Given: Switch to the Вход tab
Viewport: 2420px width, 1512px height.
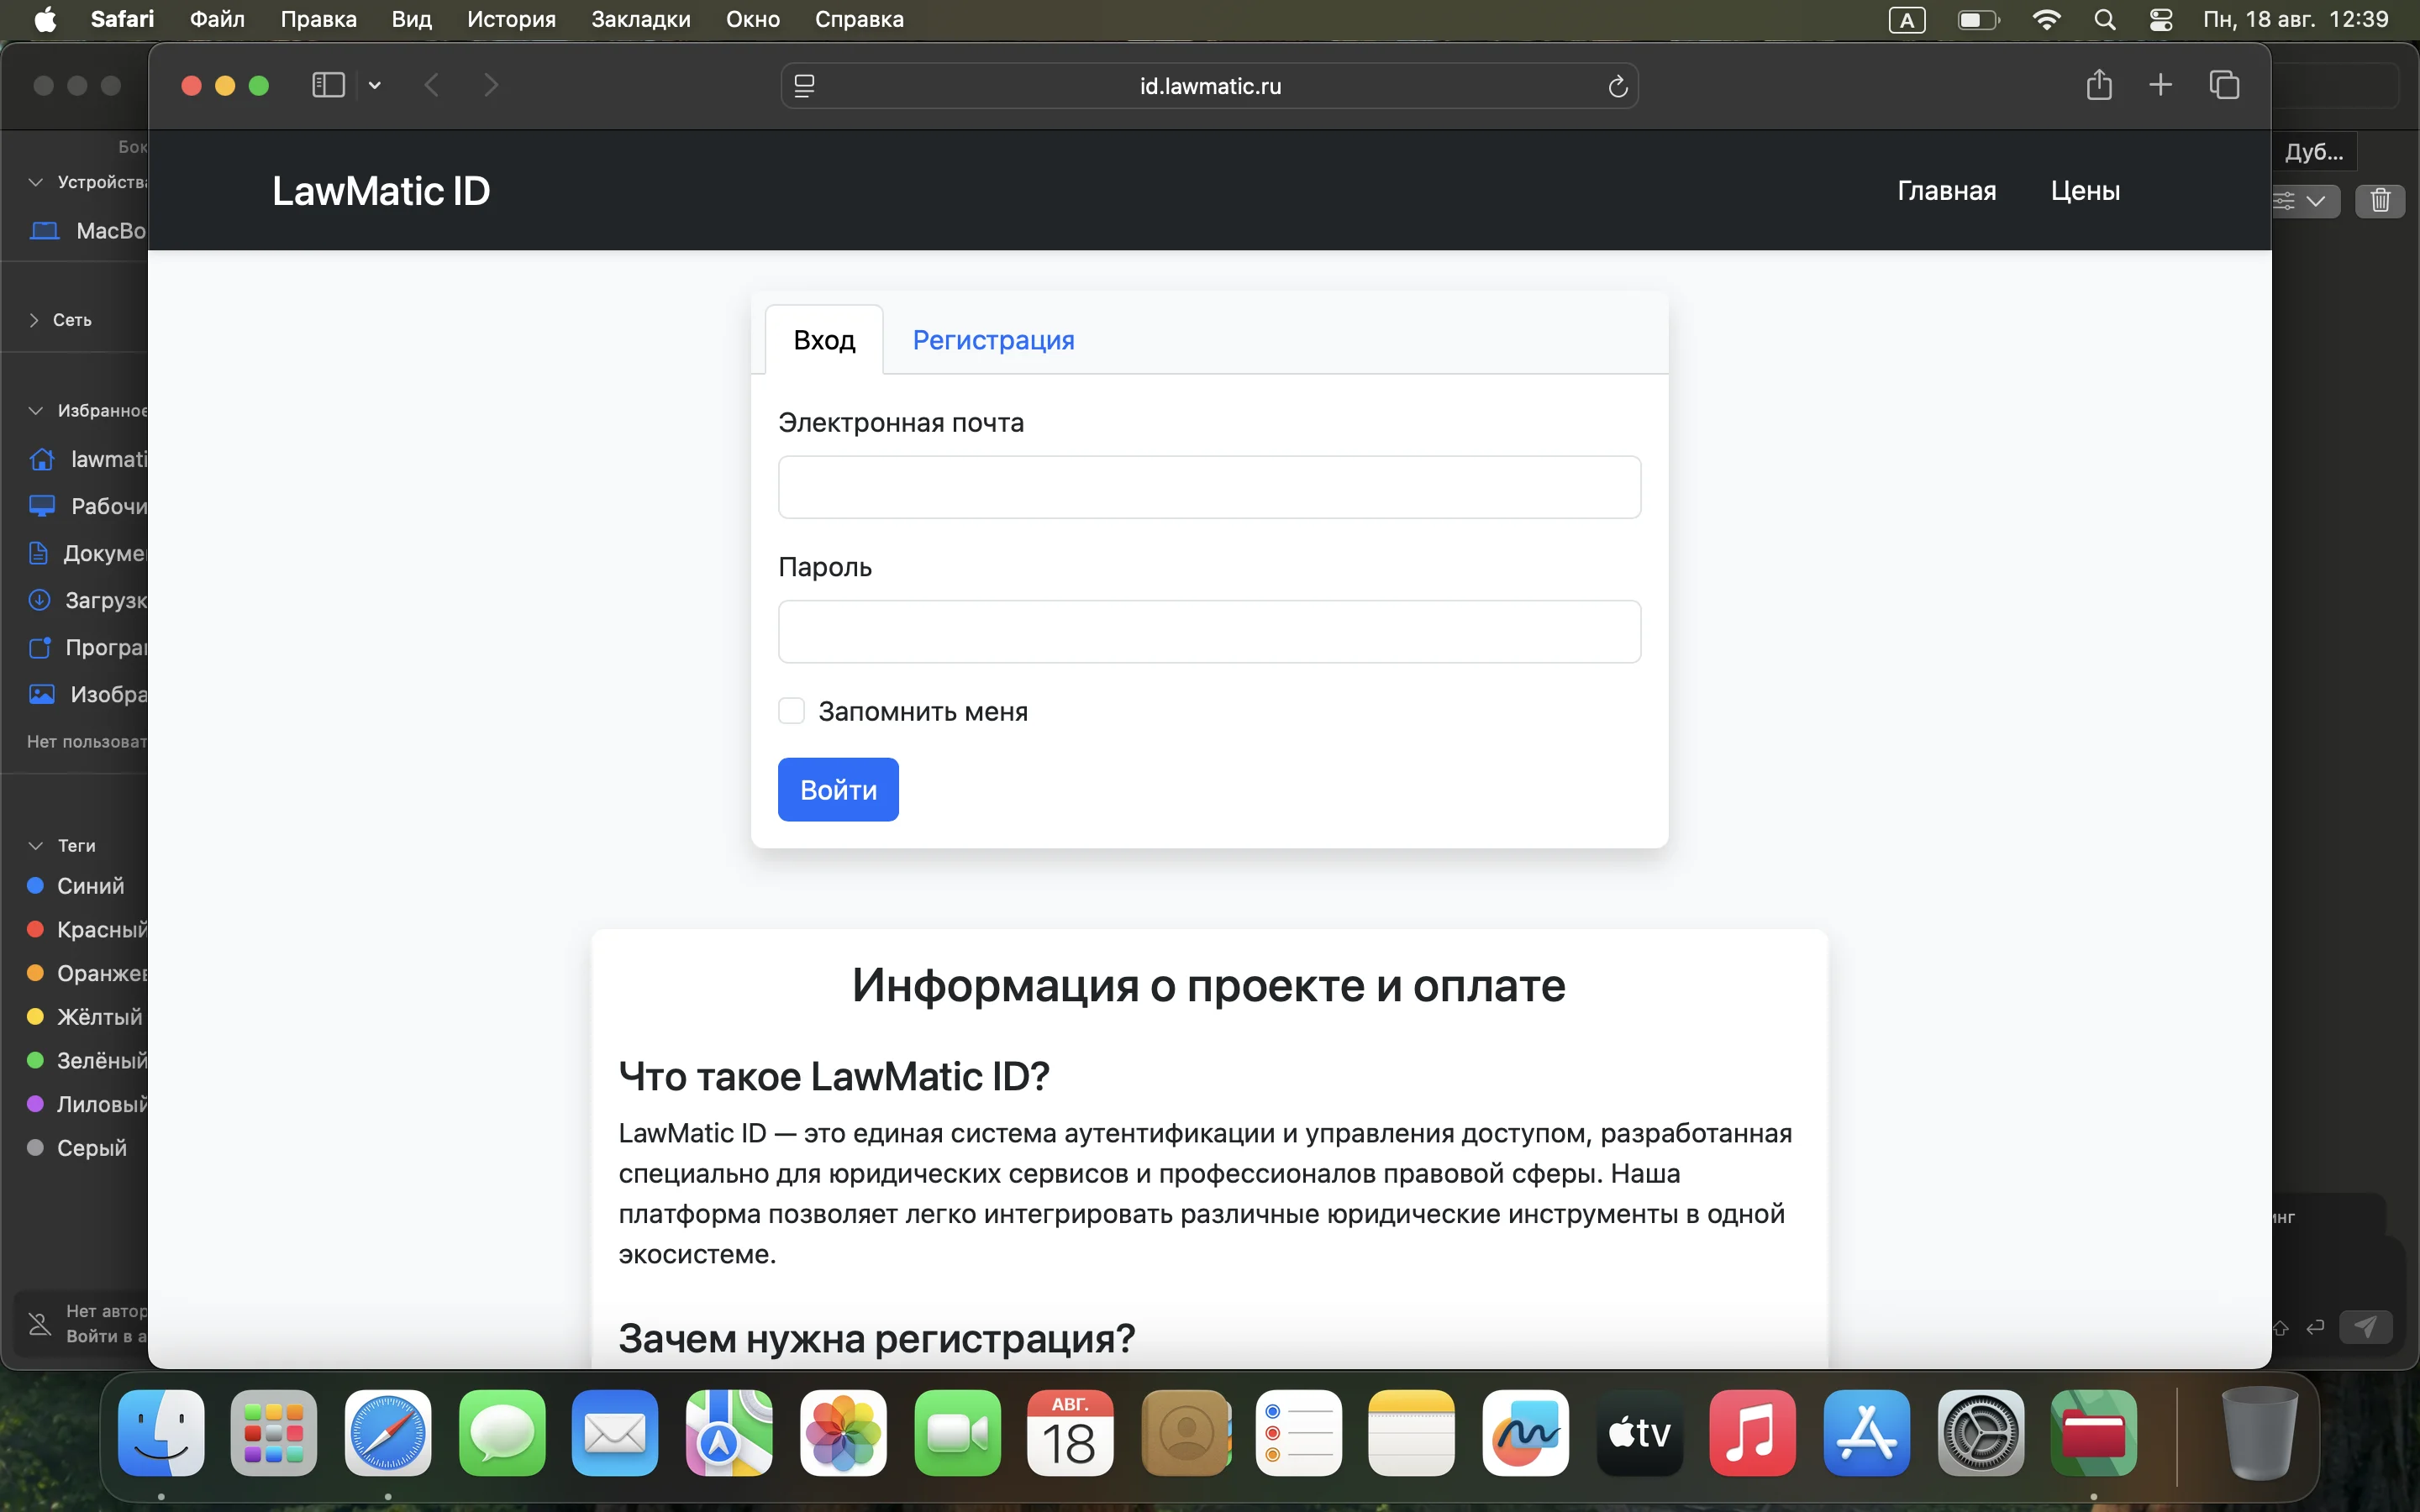Looking at the screenshot, I should [x=824, y=340].
